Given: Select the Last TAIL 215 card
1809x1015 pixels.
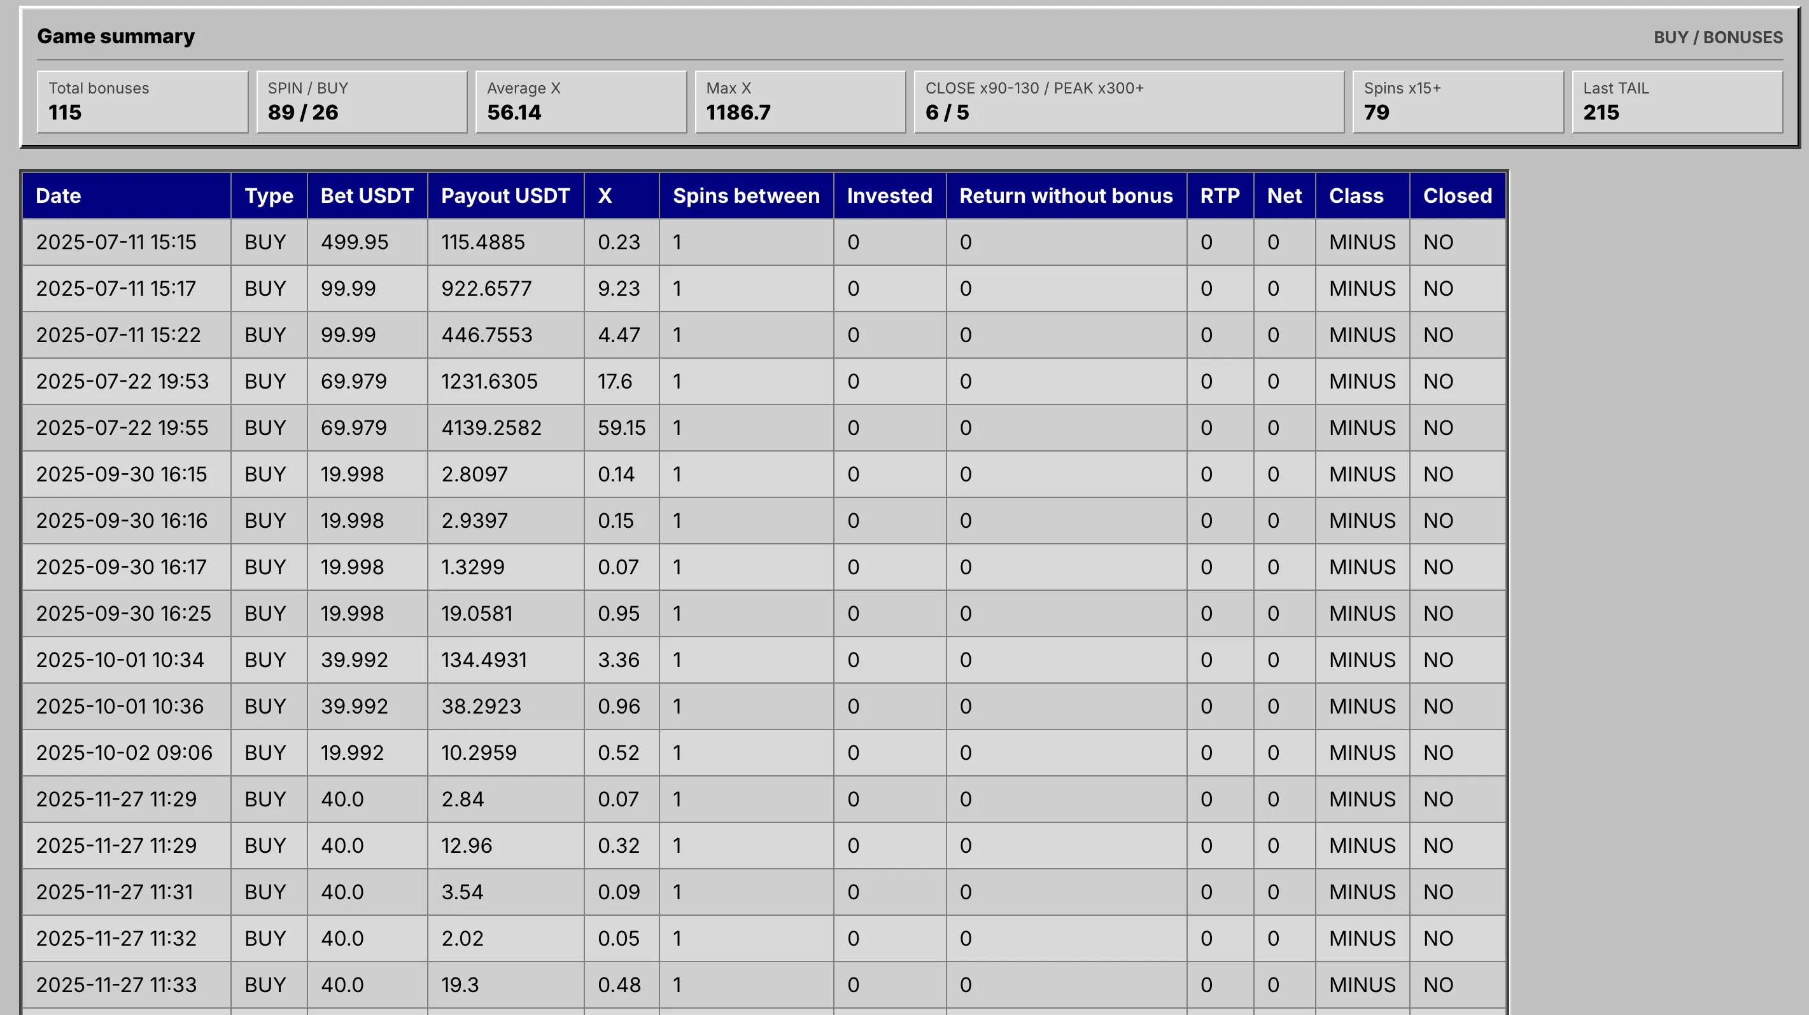Looking at the screenshot, I should [x=1677, y=102].
